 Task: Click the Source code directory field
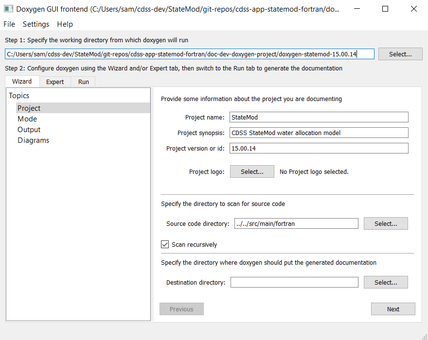pos(296,223)
